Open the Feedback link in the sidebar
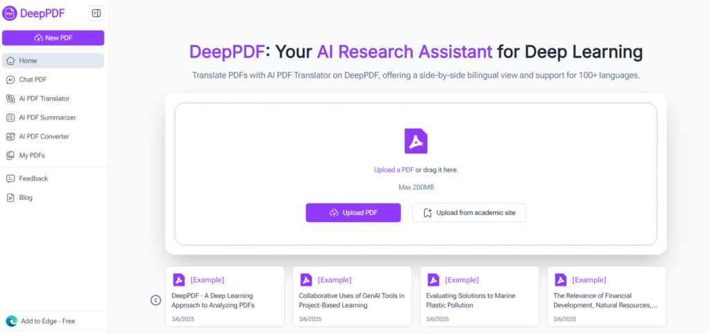 click(53, 178)
